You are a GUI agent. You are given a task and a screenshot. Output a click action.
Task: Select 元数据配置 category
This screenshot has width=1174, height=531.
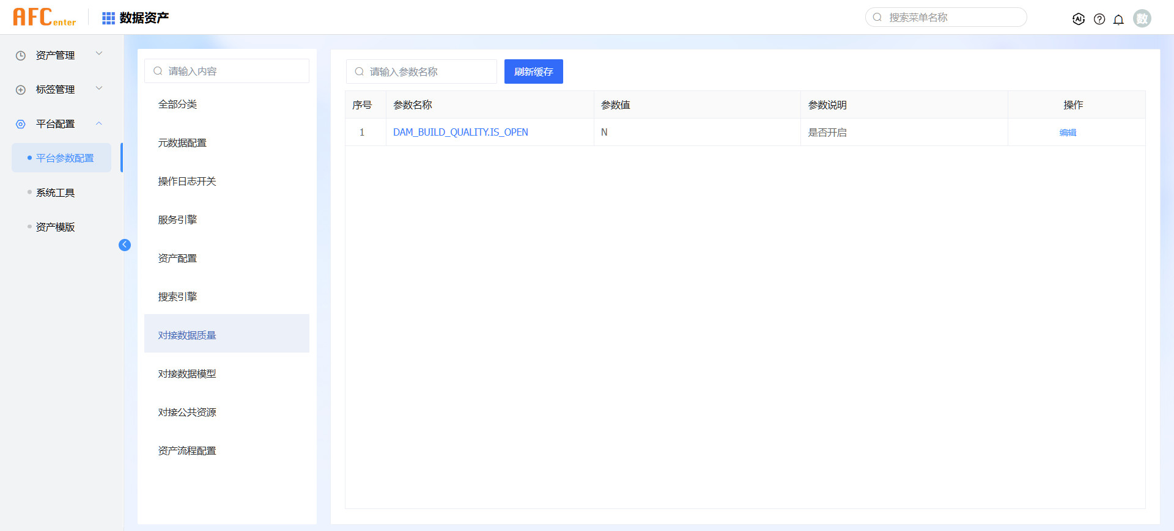tap(182, 143)
